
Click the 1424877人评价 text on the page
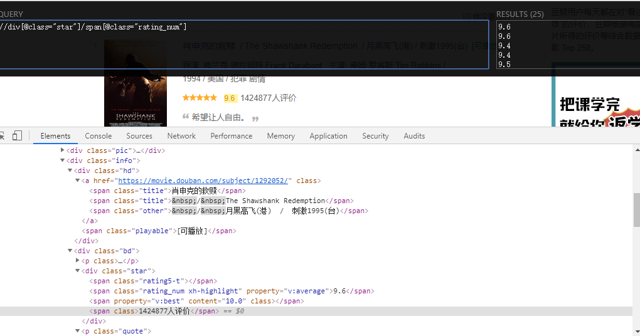pyautogui.click(x=268, y=98)
